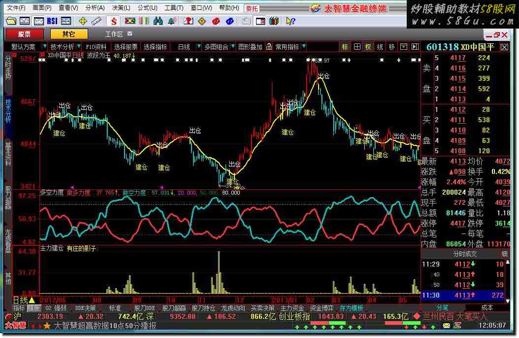
Task: Click the F10资料 button
Action: (x=96, y=47)
